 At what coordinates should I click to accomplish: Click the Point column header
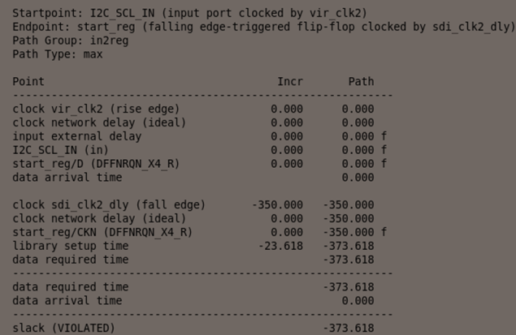click(x=28, y=81)
